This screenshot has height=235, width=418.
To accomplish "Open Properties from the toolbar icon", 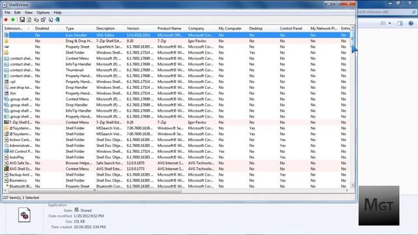I will click(43, 20).
